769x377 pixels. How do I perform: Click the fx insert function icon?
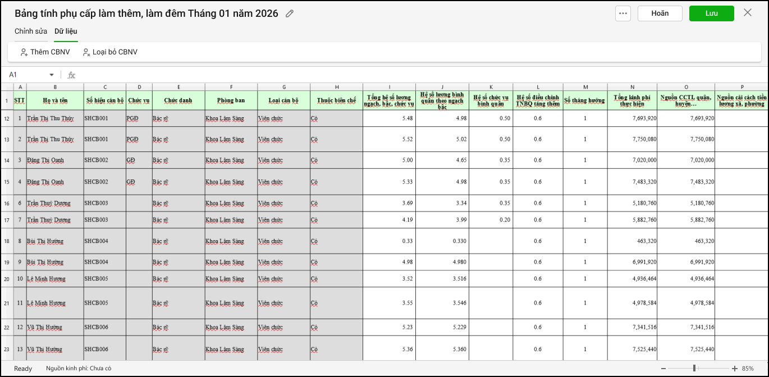[x=71, y=75]
